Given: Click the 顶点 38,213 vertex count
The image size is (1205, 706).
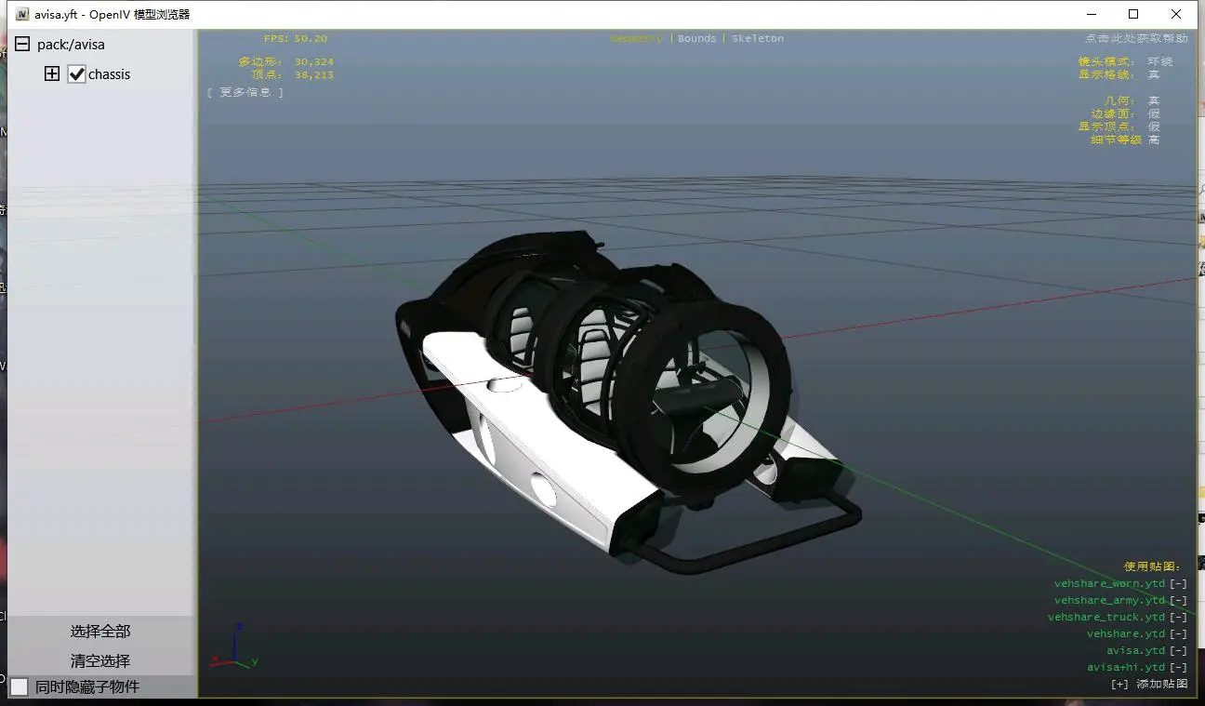Looking at the screenshot, I should point(292,75).
